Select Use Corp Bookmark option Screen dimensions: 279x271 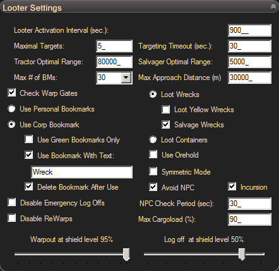[11, 124]
